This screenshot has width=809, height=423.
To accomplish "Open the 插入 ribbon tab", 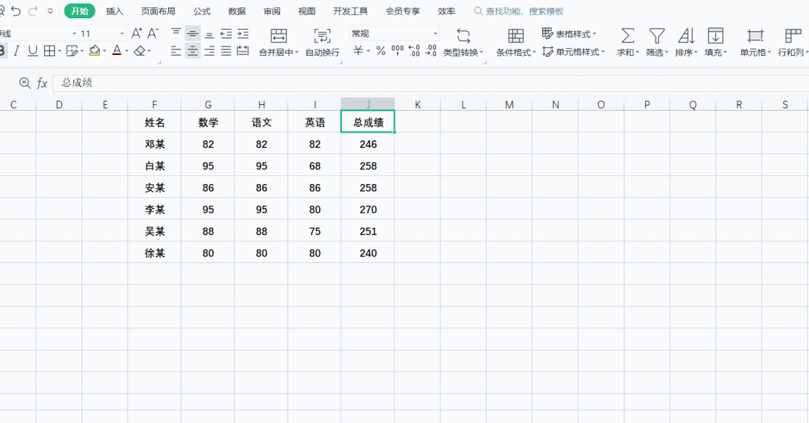I will coord(114,11).
